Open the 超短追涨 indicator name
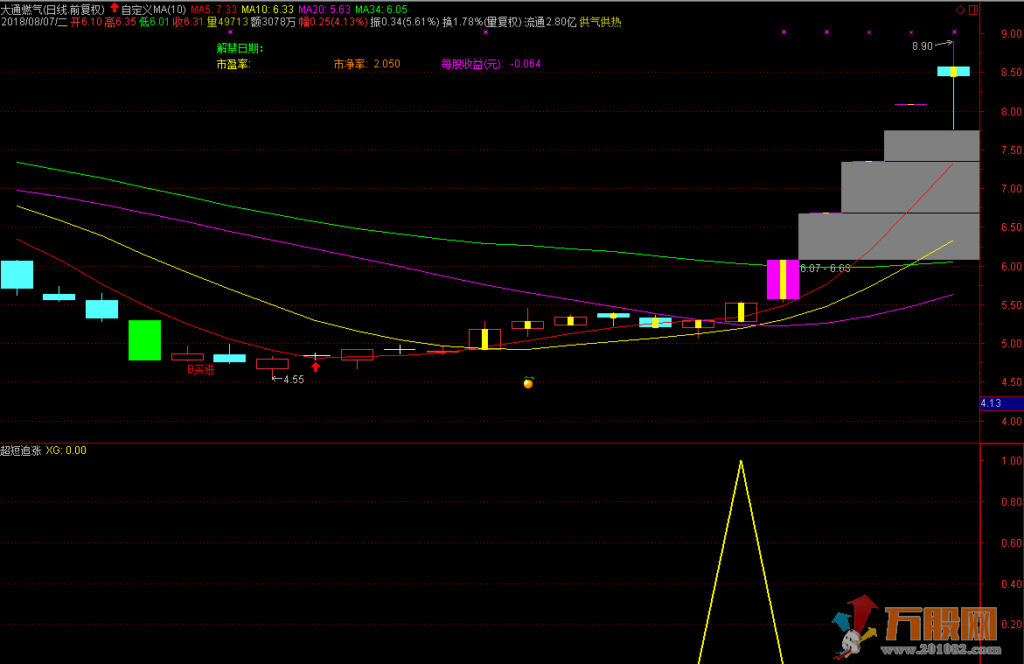 (x=21, y=451)
